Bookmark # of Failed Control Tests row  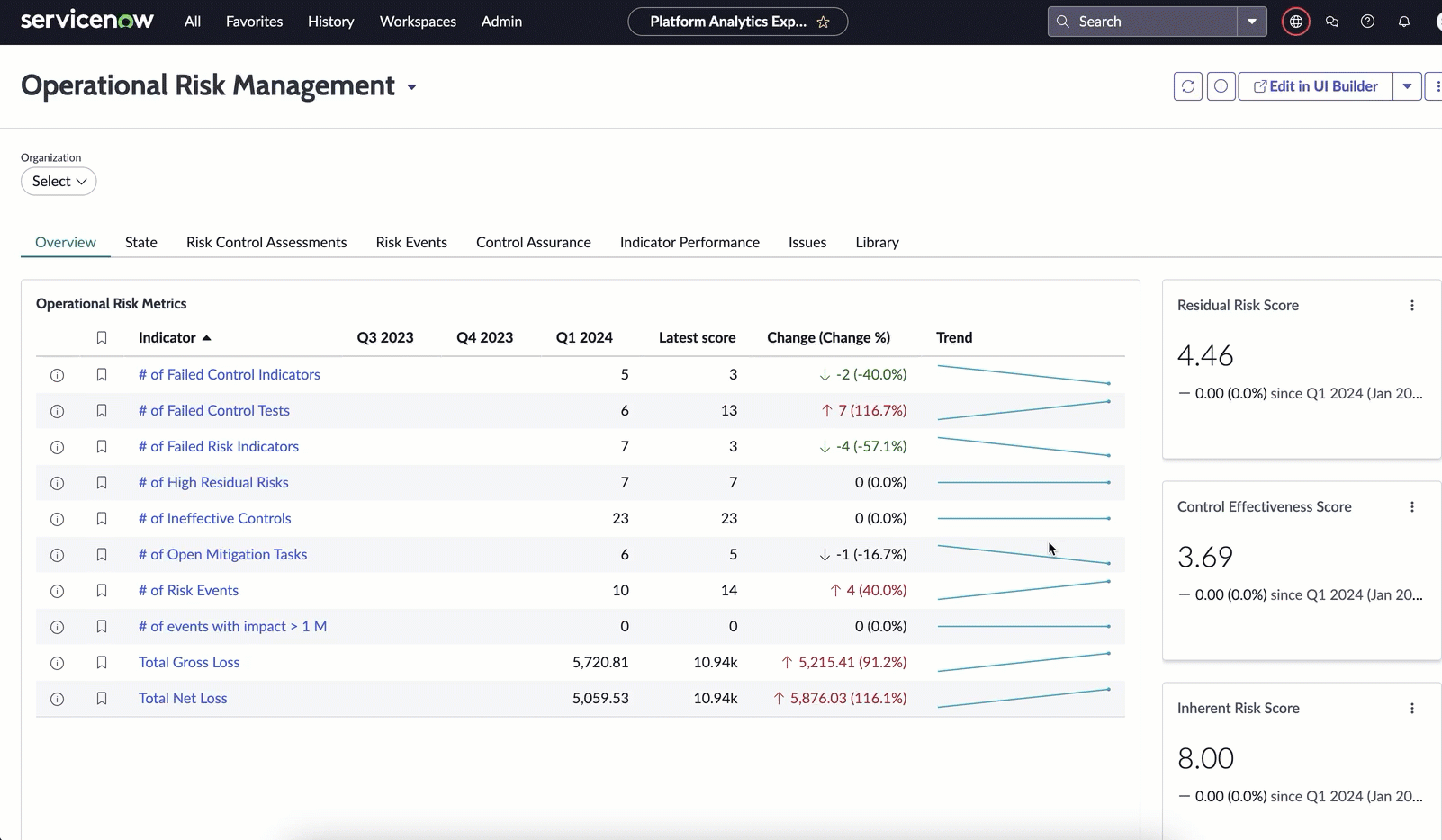[x=102, y=410]
